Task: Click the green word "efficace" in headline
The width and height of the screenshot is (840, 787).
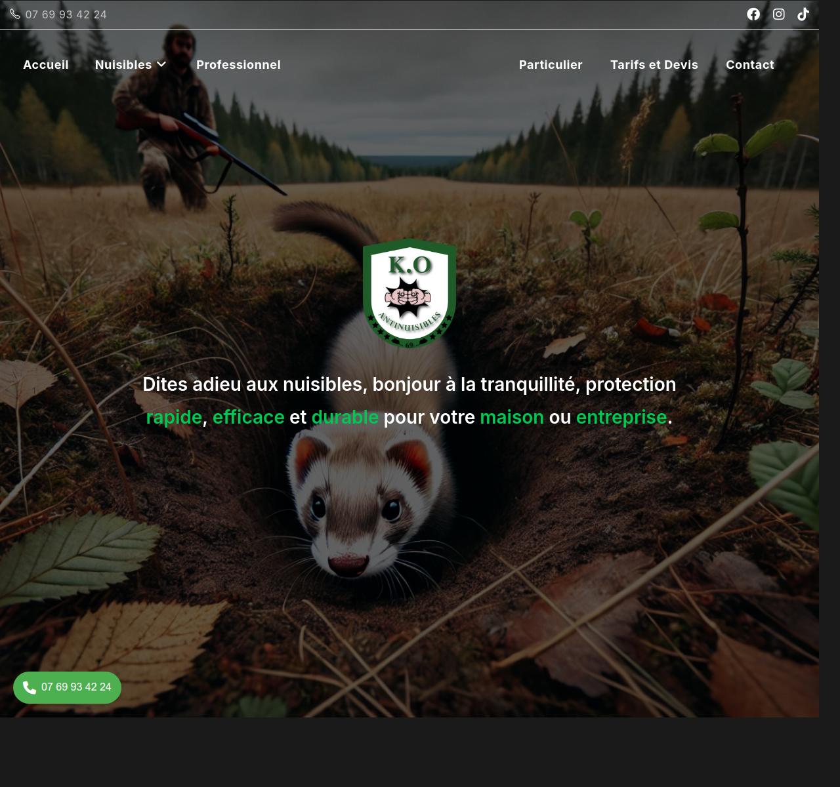Action: click(x=248, y=417)
